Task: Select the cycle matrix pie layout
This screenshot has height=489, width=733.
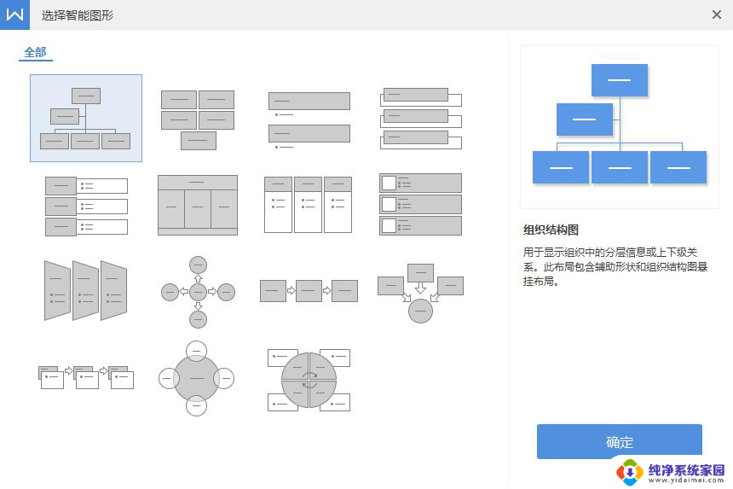Action: click(309, 380)
